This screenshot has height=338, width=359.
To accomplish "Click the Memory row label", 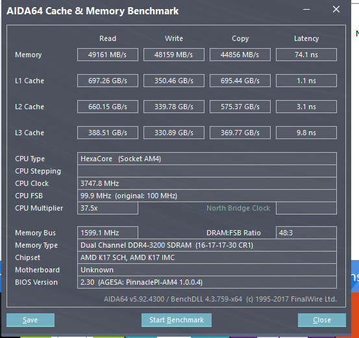I will click(x=29, y=55).
